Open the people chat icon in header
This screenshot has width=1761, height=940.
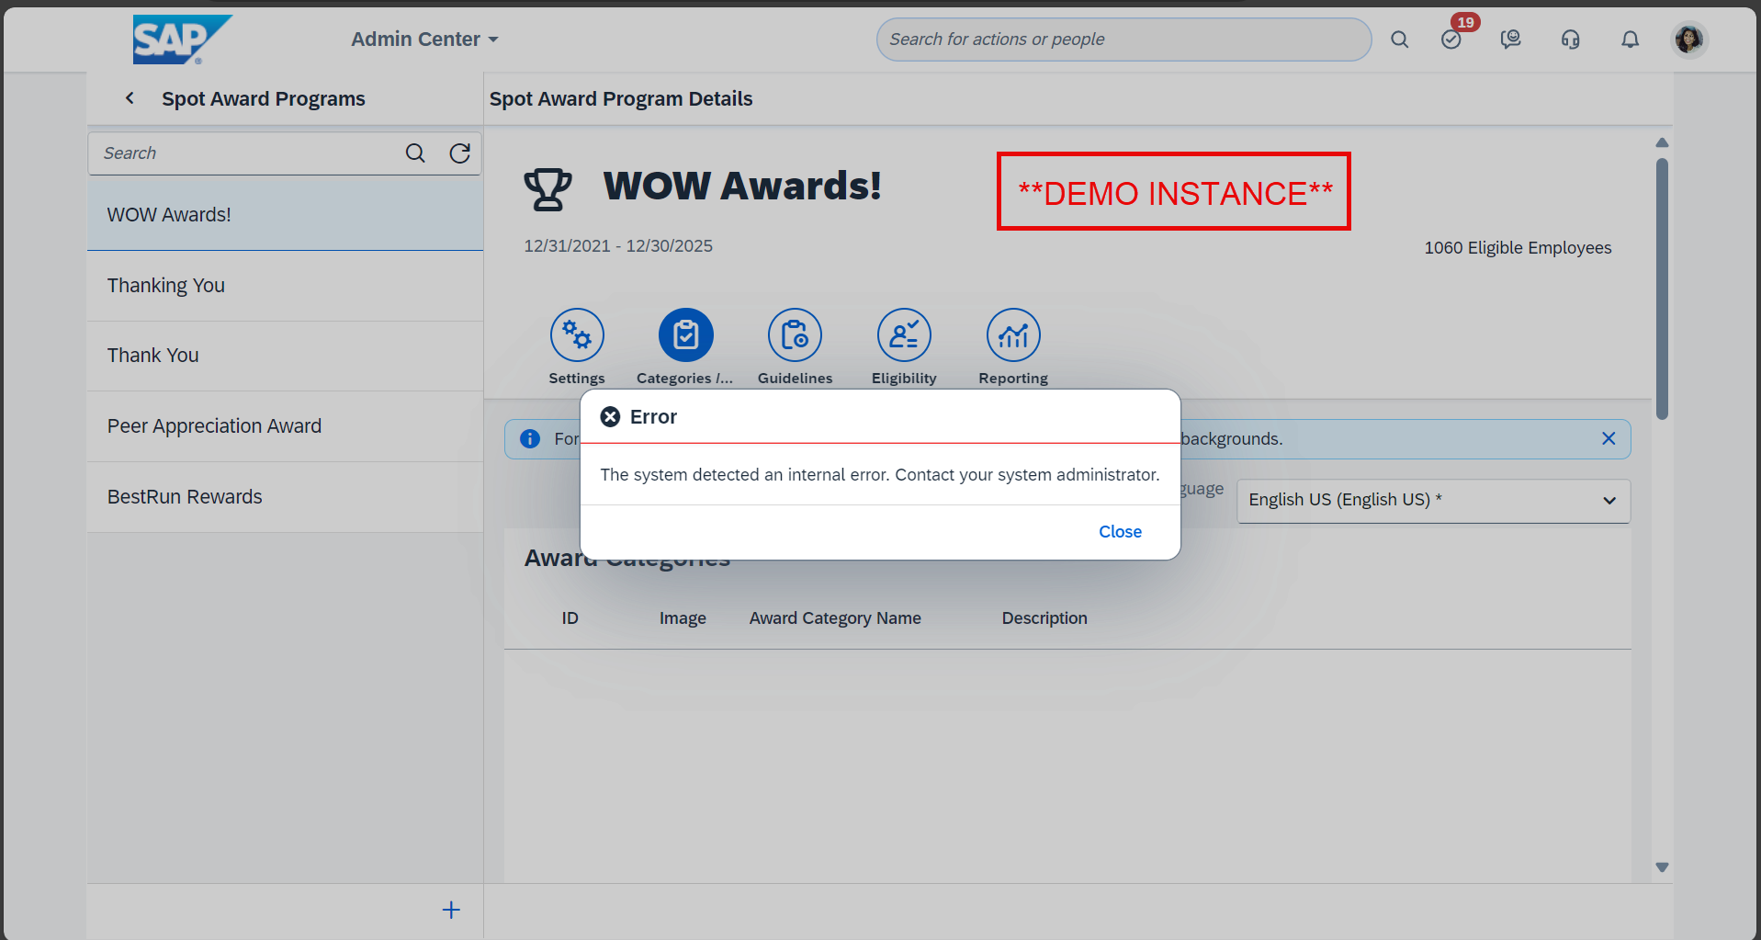tap(1511, 40)
